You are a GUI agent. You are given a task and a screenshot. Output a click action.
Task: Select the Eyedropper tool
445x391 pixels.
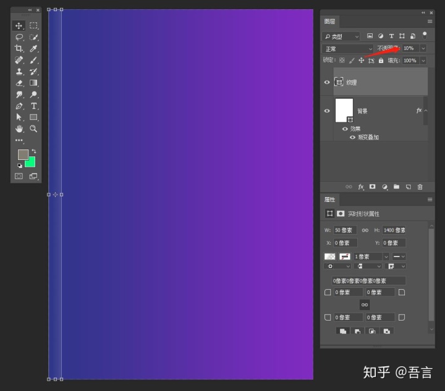tap(33, 48)
